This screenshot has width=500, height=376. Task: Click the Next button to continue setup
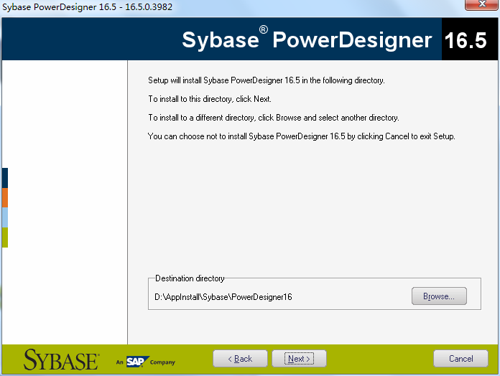[x=299, y=359]
